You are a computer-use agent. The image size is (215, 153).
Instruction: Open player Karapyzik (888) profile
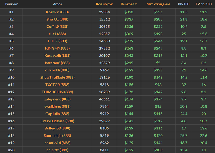pyautogui.click(x=57, y=56)
